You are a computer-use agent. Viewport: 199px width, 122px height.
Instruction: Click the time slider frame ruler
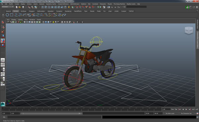tap(81, 109)
